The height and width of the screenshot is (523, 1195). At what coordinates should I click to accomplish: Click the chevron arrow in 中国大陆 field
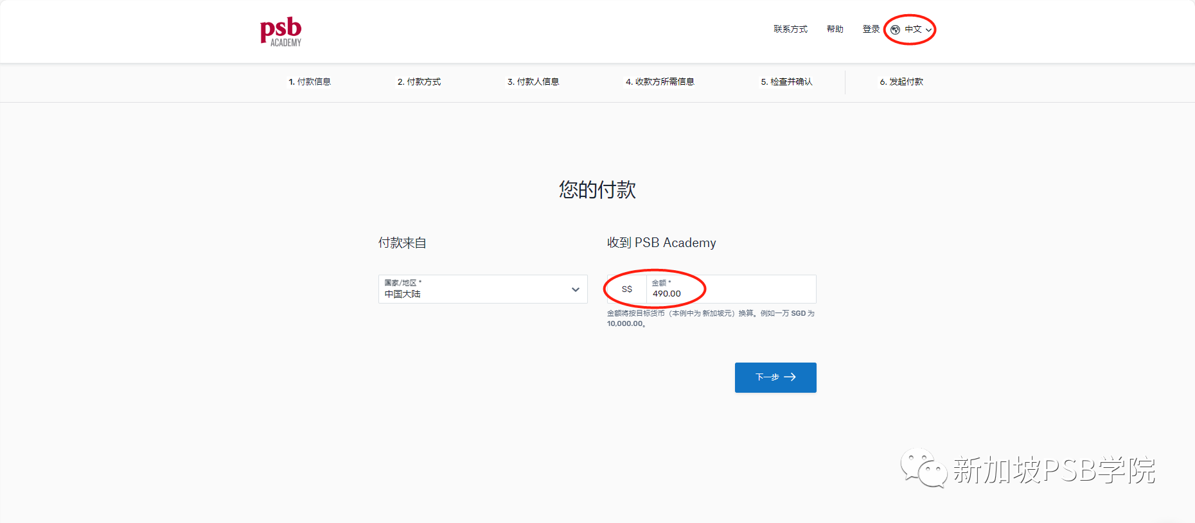[575, 289]
